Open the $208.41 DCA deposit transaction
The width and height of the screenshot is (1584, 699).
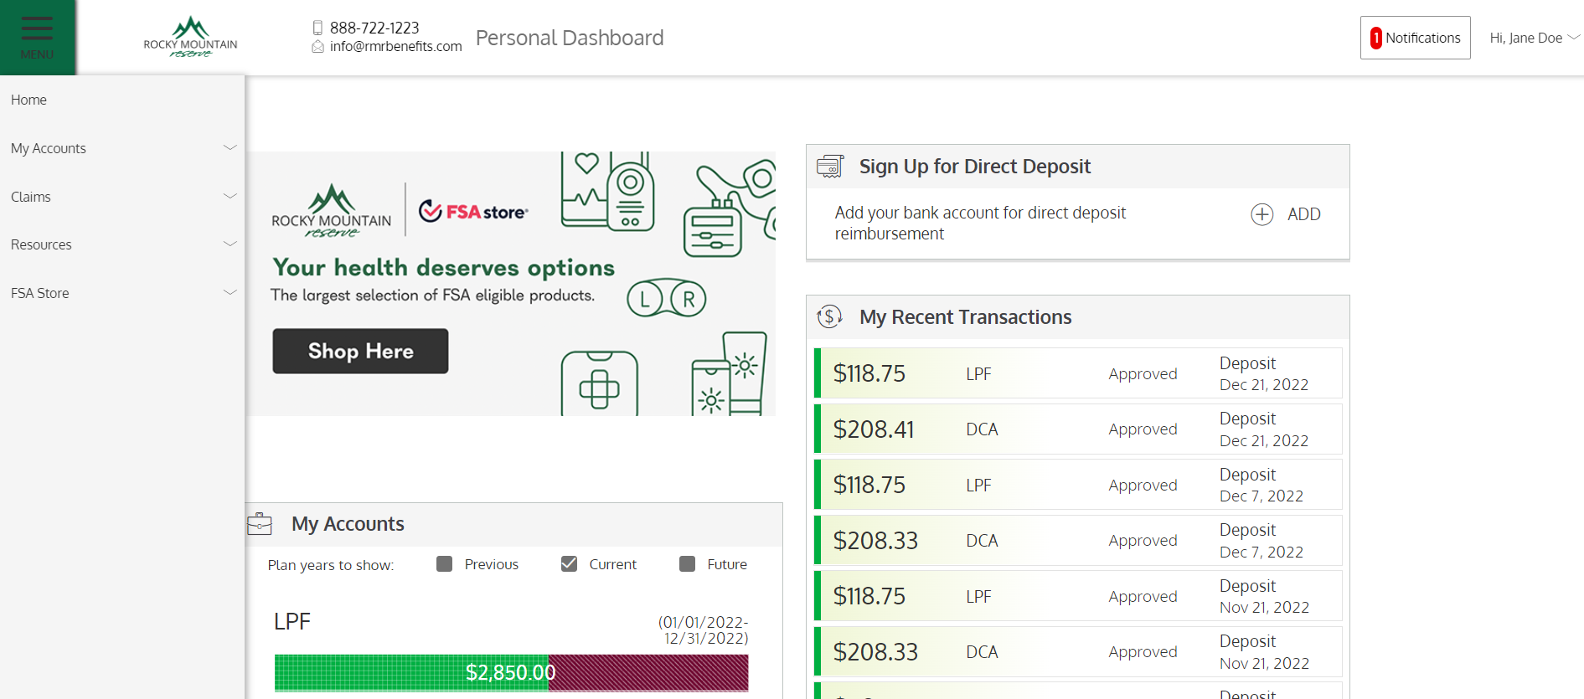(x=1078, y=429)
